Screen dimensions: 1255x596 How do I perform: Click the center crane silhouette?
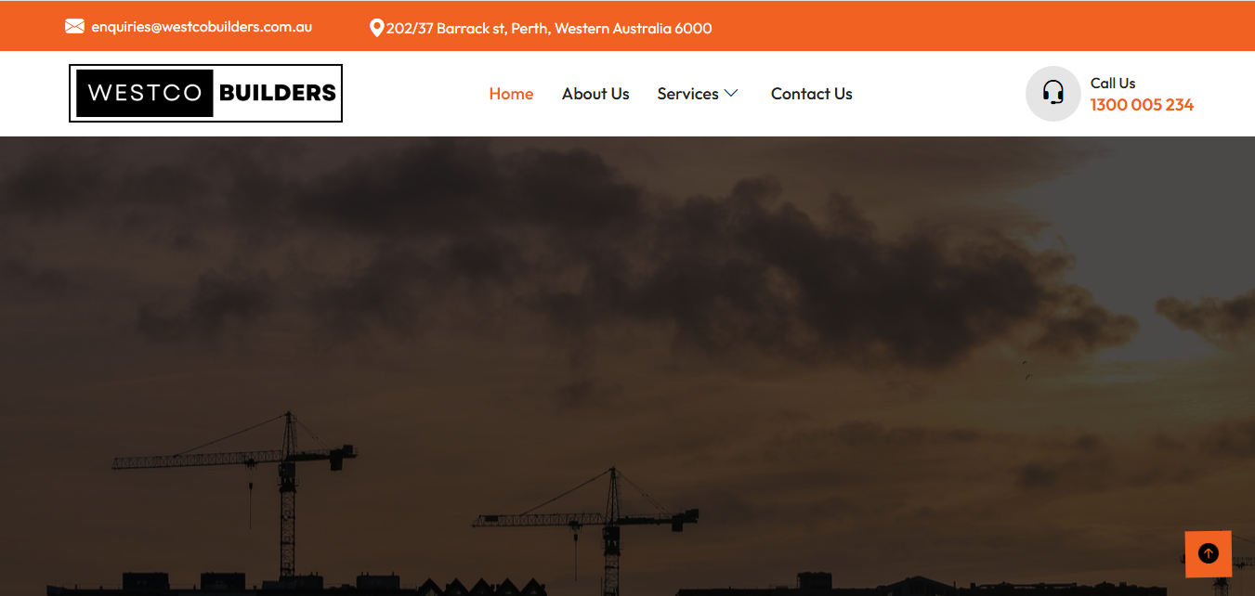(611, 529)
